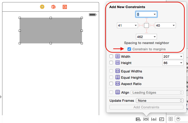Viewport: 188px width, 123px height.
Task: Click the Pin constraints tool icon
Action: [146, 119]
